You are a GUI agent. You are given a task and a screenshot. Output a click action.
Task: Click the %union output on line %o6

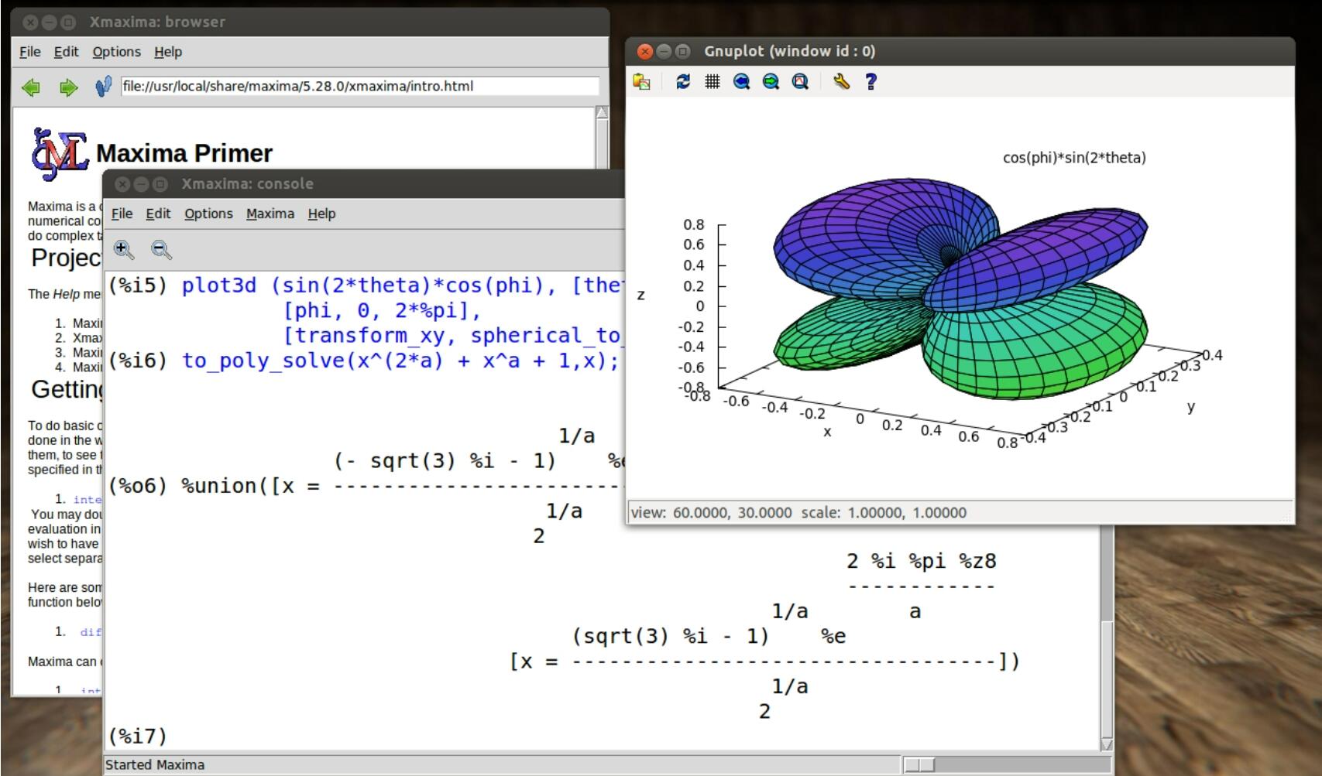coord(364,486)
